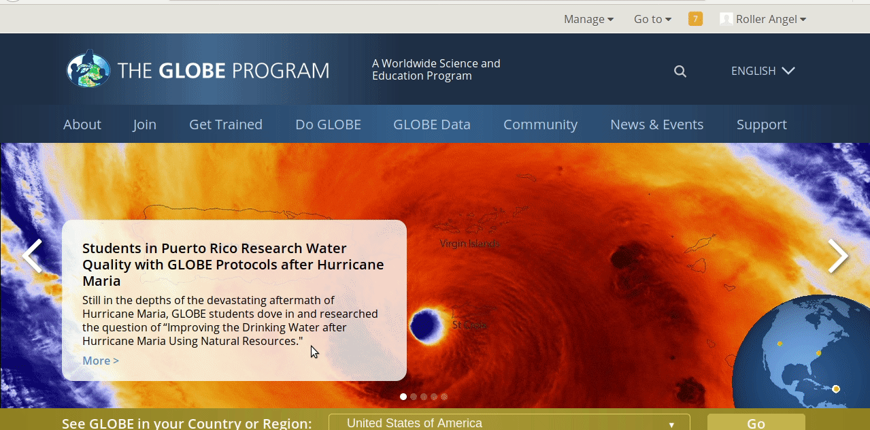
Task: Open the ENGLISH language selector
Action: pos(763,71)
